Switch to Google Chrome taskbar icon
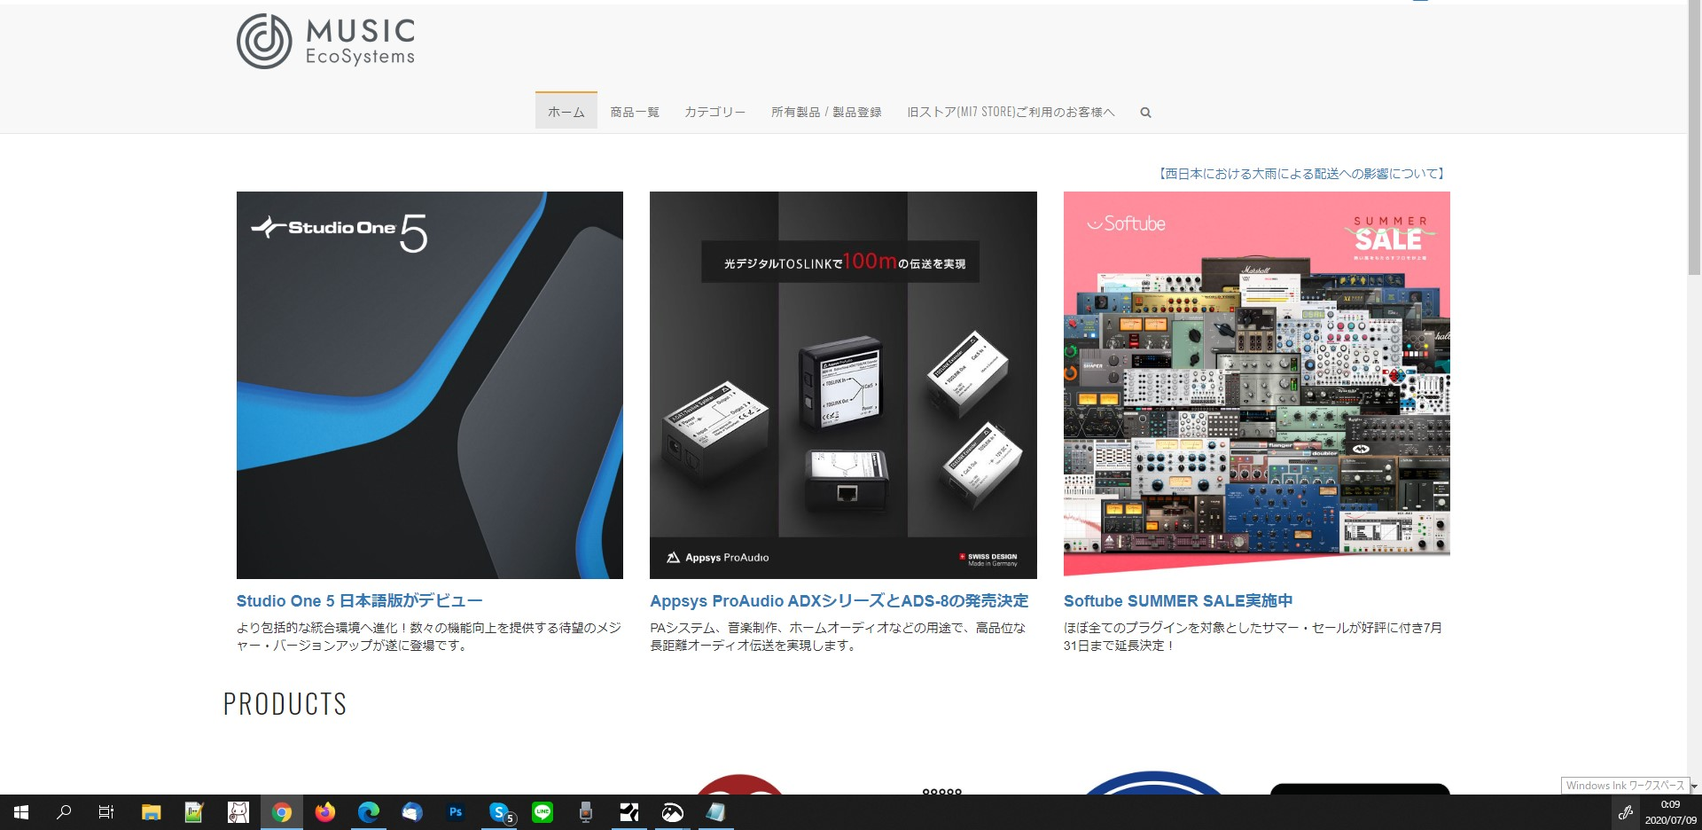 [282, 812]
